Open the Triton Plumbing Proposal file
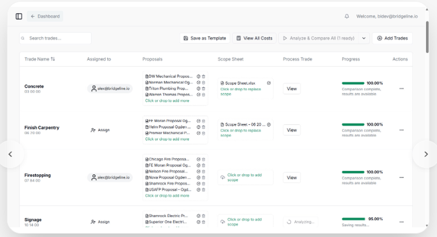Viewport: 437px width, 237px height. click(x=167, y=88)
